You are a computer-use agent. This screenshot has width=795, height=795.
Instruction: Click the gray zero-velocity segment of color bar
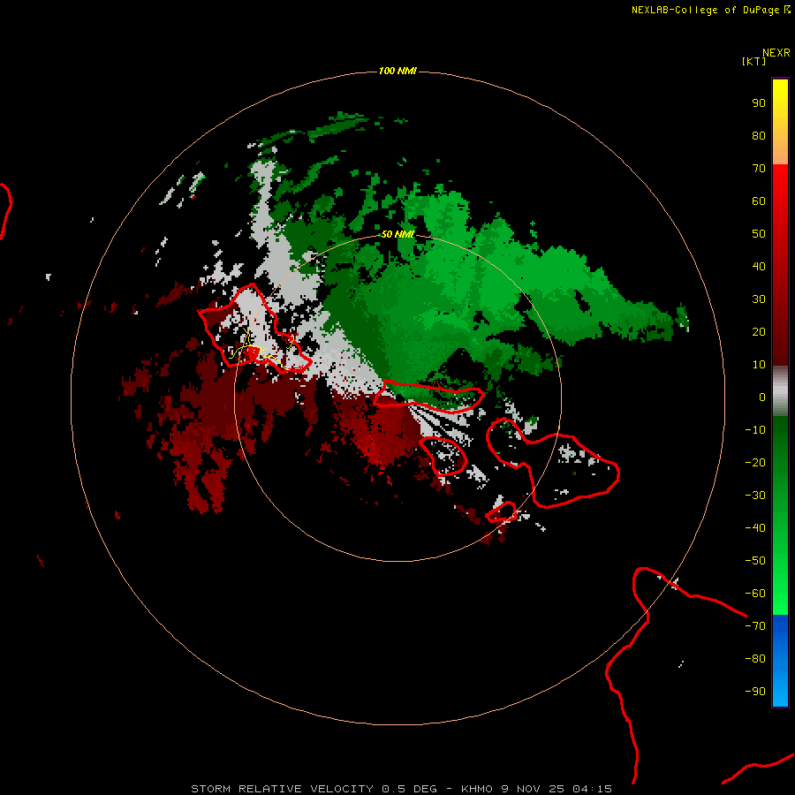(780, 391)
